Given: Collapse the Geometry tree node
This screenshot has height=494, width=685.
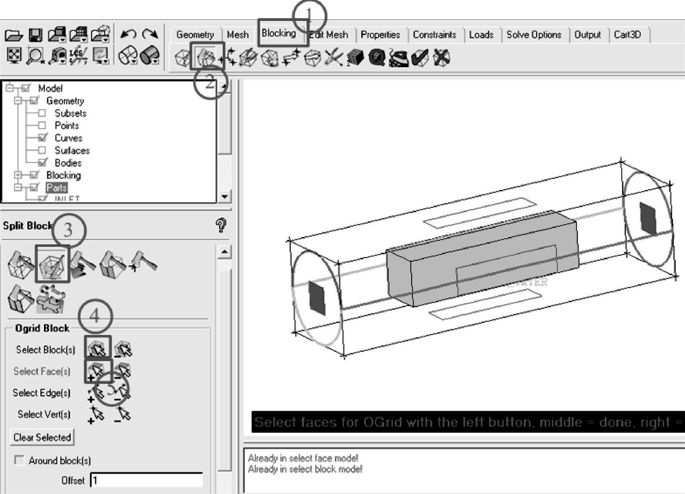Looking at the screenshot, I should click(x=18, y=101).
